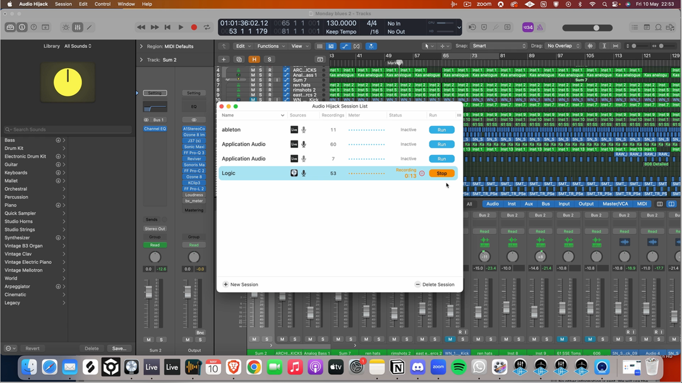
Task: Click the Search Sounds field in Library
Action: [x=68, y=130]
